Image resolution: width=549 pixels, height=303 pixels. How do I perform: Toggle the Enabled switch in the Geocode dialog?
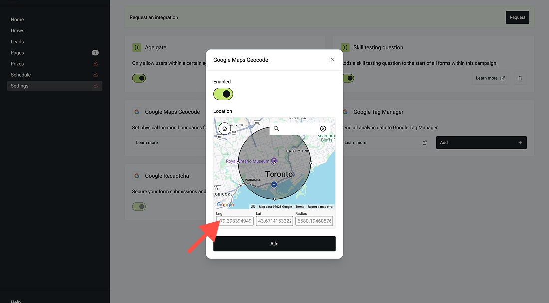tap(223, 94)
